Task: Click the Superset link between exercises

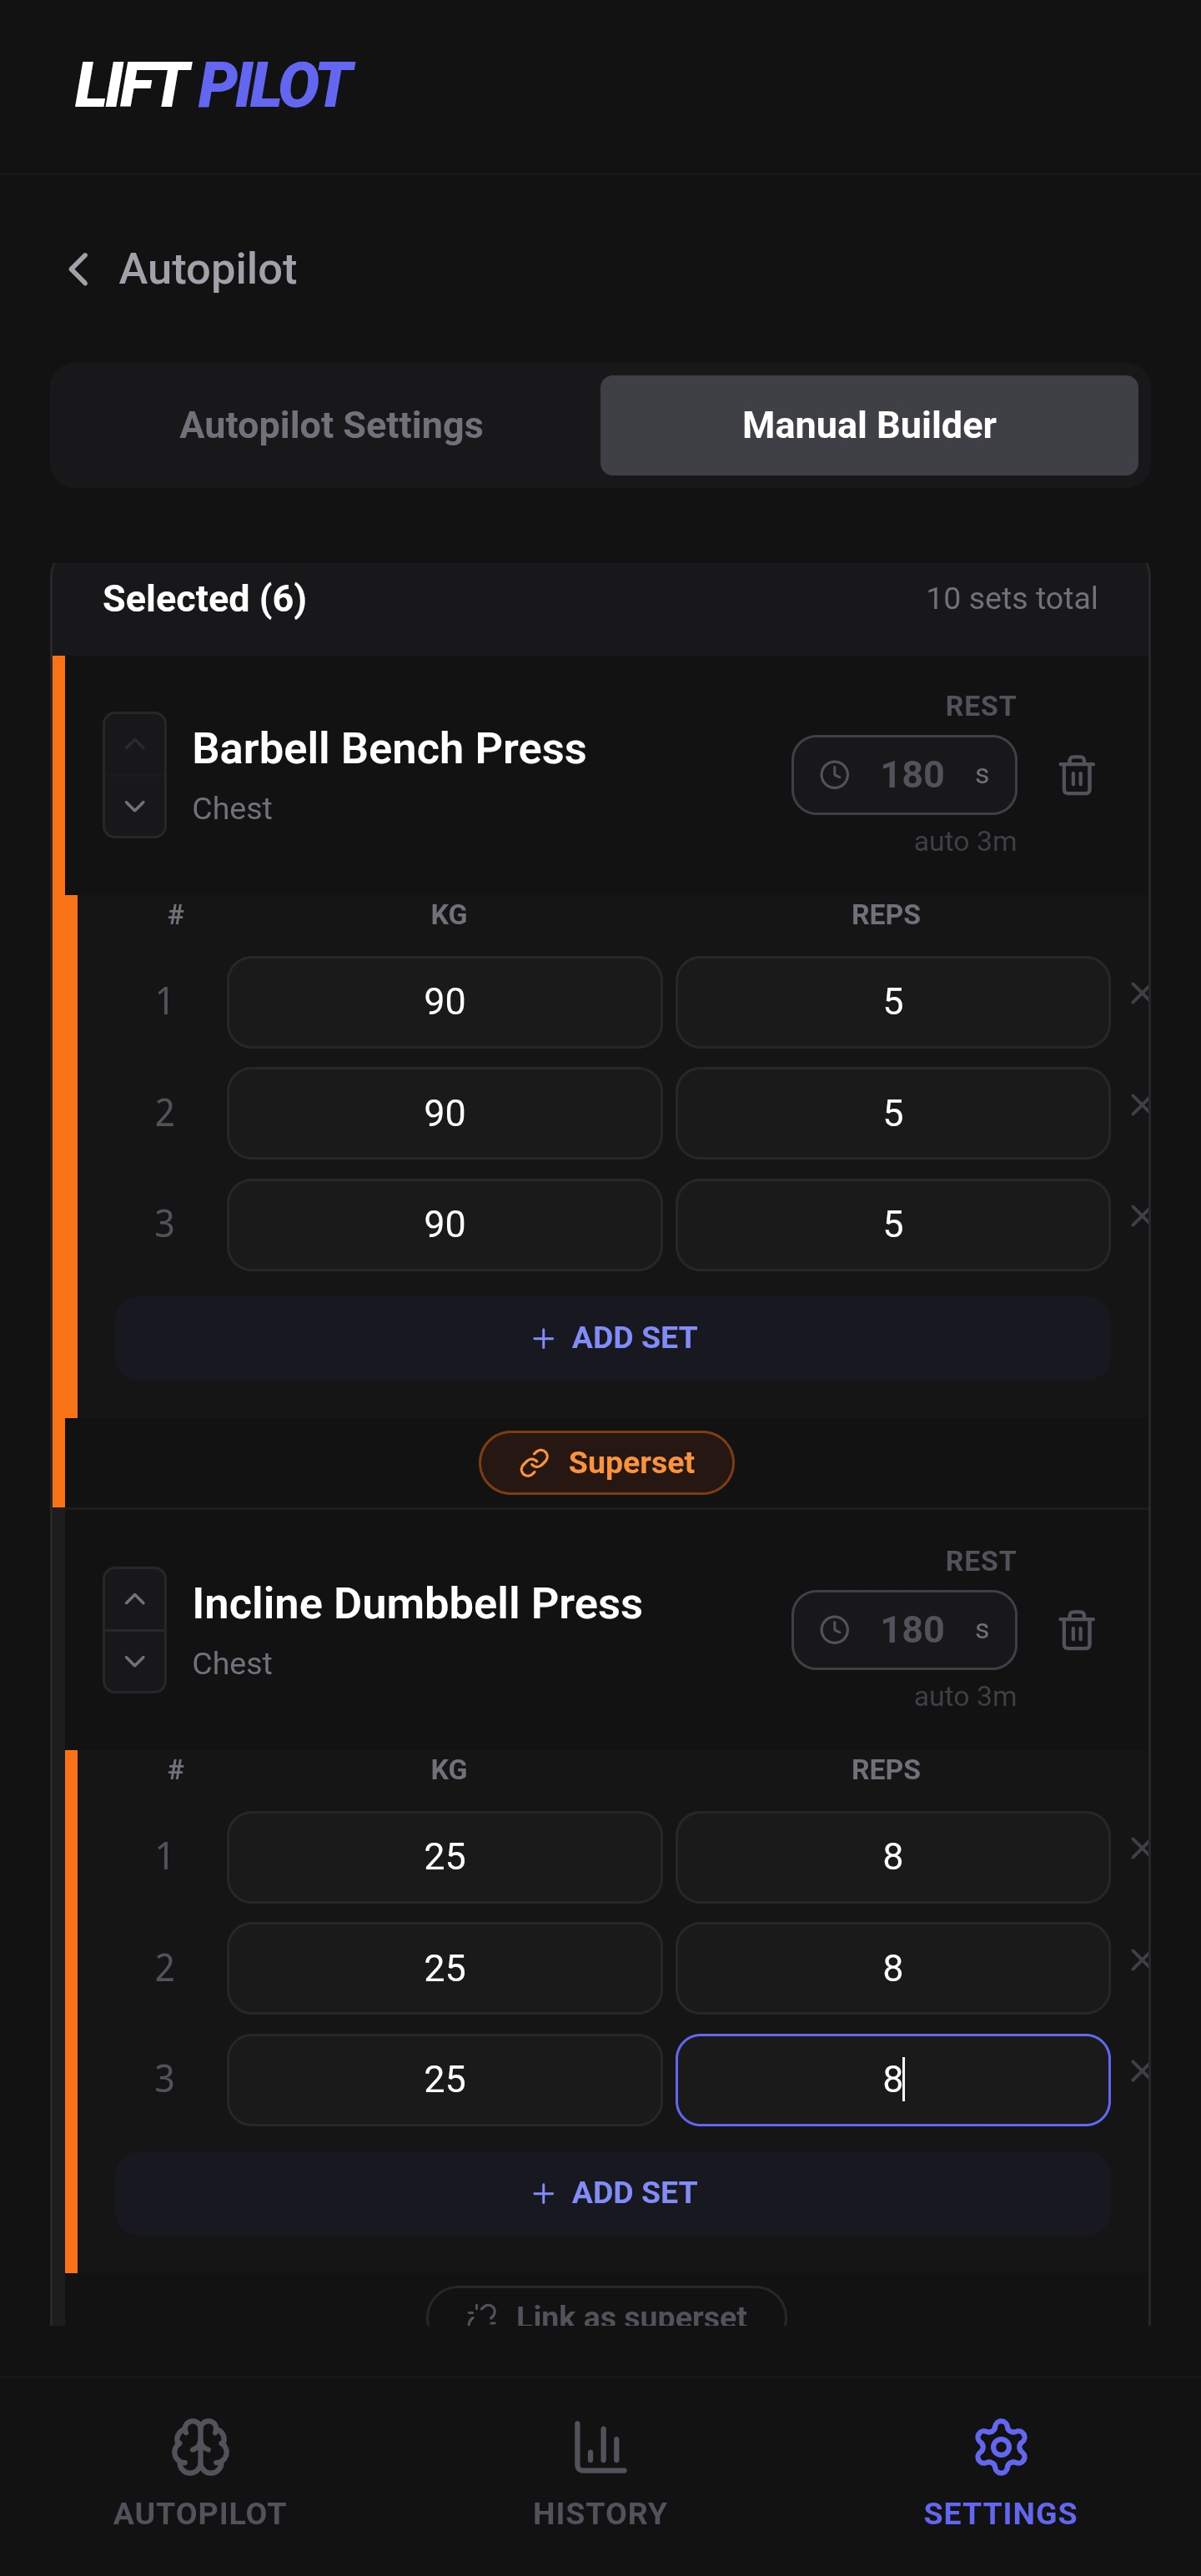Action: tap(606, 1462)
